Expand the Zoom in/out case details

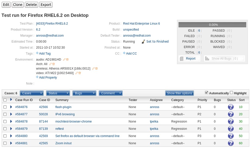coord(11,143)
